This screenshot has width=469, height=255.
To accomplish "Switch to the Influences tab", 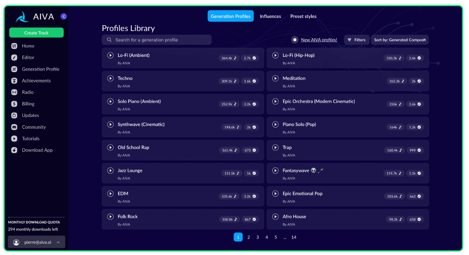I will [270, 16].
